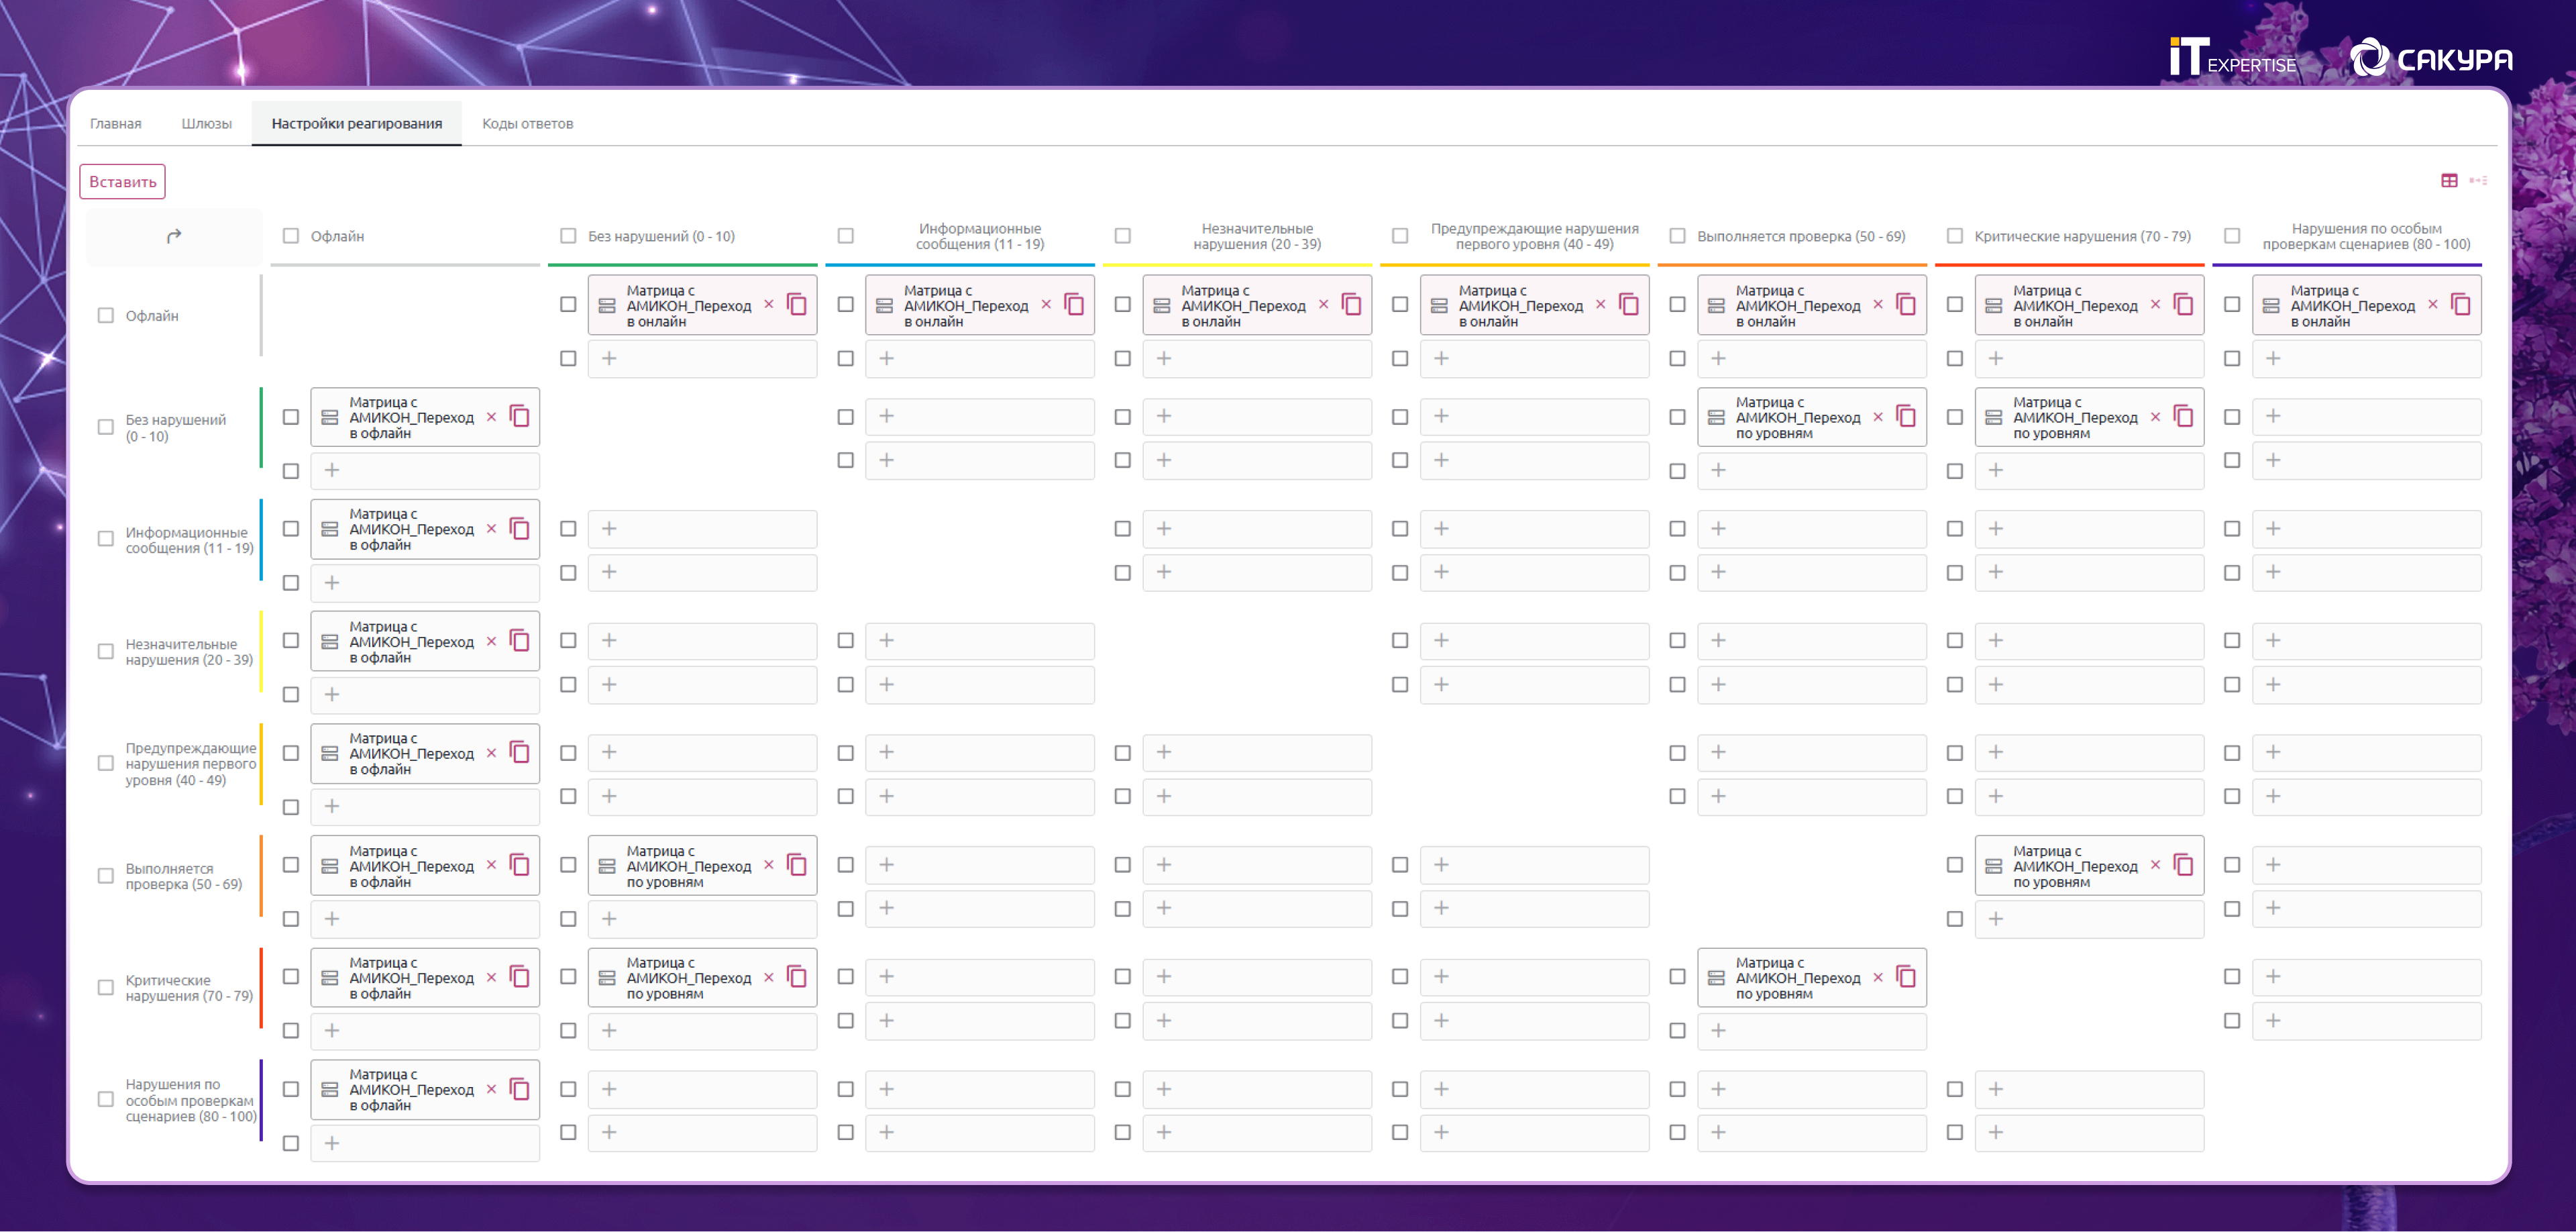Open 'по уровням' rule in Выполняется проверка to Без нарушений cell
The image size is (2576, 1232).
688,865
